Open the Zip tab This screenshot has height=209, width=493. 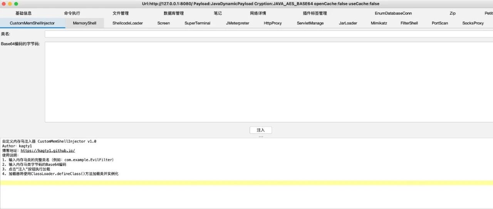[453, 13]
